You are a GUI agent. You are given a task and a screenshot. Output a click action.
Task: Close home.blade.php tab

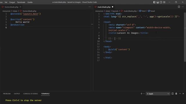pos(20,7)
